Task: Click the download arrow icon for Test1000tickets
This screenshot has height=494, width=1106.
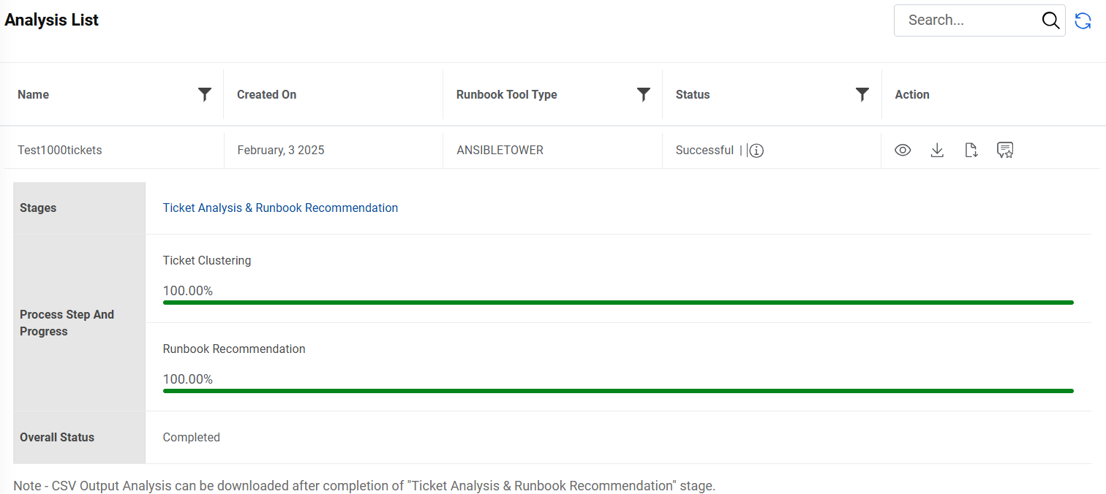Action: click(x=937, y=151)
